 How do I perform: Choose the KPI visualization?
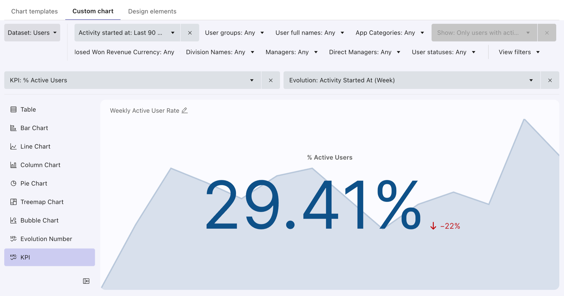(50, 257)
